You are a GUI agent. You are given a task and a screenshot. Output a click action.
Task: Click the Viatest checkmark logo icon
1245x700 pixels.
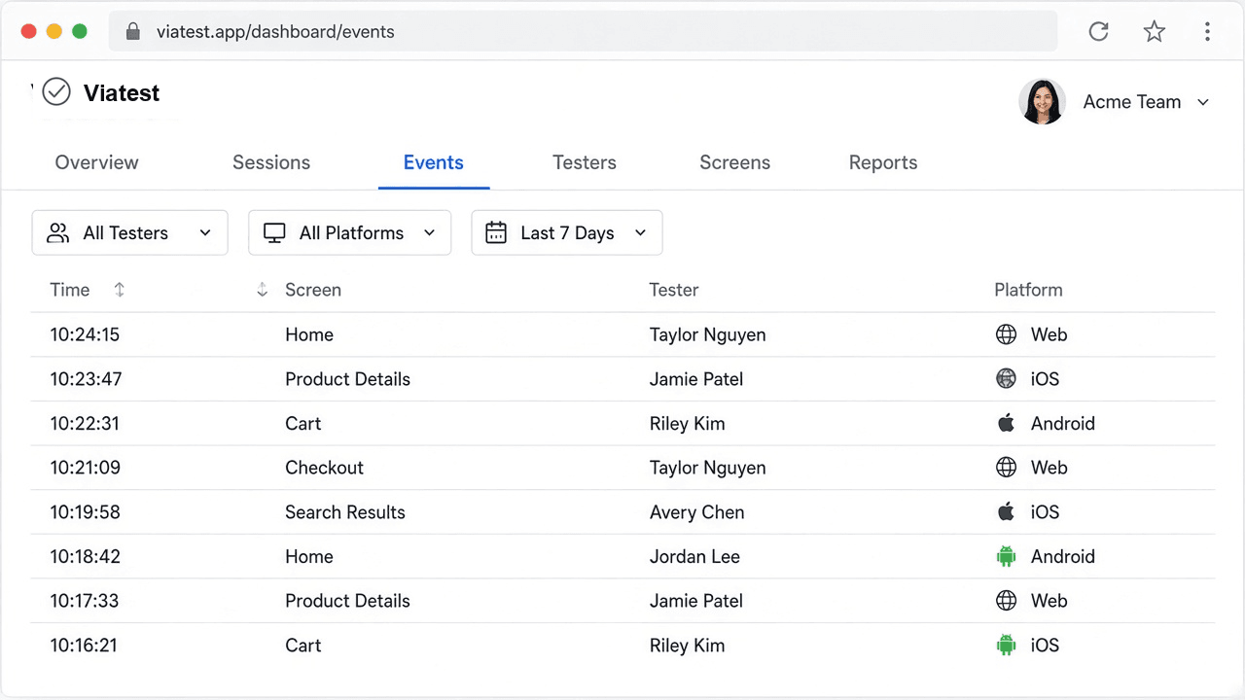[56, 92]
